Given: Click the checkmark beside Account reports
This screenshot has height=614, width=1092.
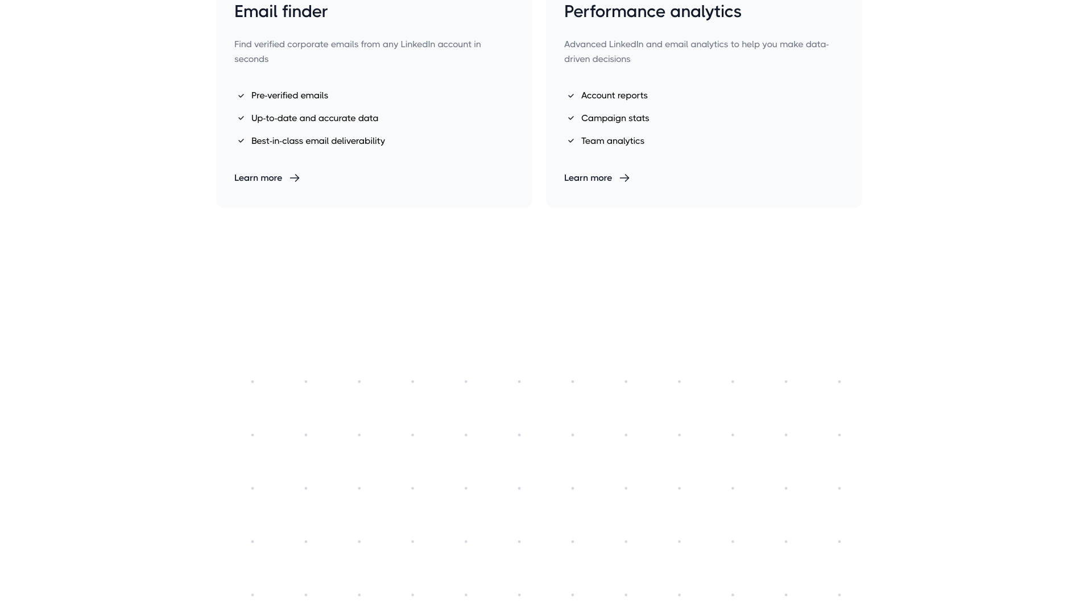Looking at the screenshot, I should click(x=571, y=96).
